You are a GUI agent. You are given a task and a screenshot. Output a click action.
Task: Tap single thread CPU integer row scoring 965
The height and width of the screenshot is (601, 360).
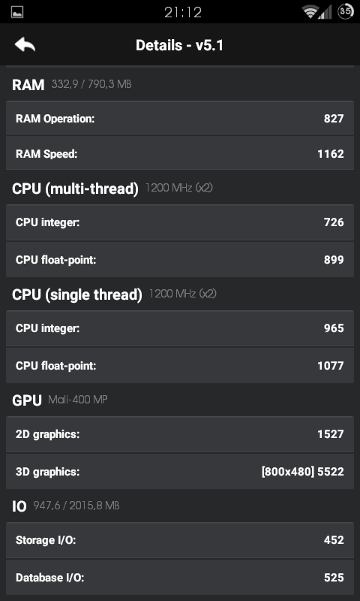click(180, 328)
